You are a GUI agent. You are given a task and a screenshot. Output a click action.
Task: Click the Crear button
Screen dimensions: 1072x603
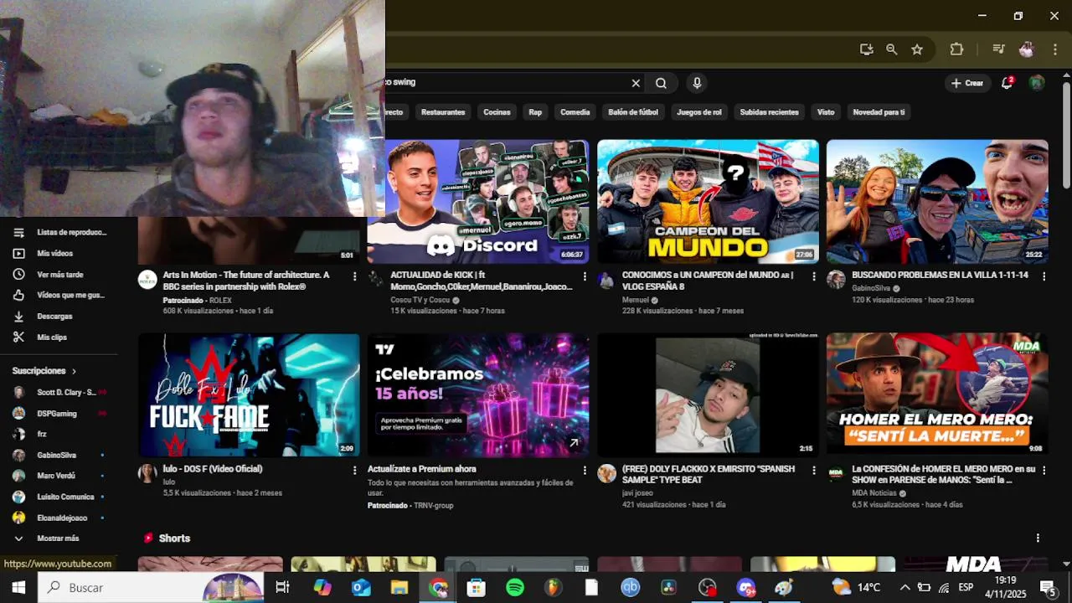point(967,83)
